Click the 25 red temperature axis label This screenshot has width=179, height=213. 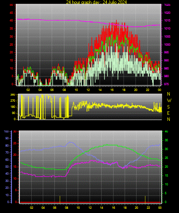[15, 143]
